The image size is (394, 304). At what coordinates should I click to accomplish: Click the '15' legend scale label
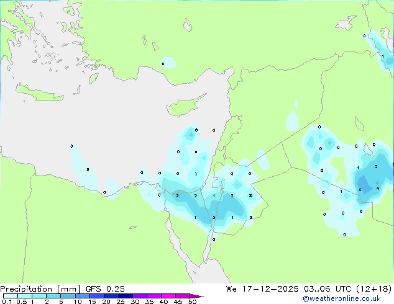coord(92,302)
